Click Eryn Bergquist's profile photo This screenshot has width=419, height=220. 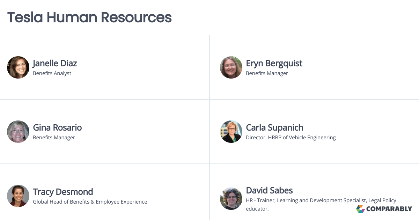(x=231, y=67)
